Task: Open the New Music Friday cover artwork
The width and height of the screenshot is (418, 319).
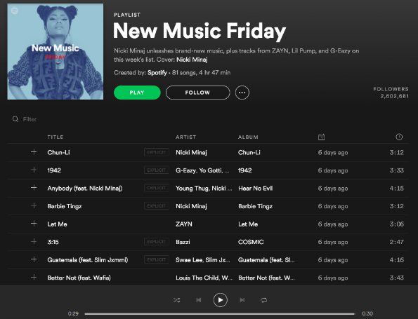Action: pyautogui.click(x=55, y=52)
